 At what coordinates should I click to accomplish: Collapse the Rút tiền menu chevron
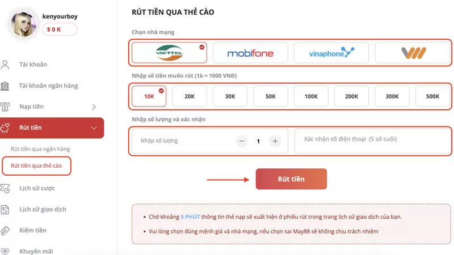(x=94, y=127)
